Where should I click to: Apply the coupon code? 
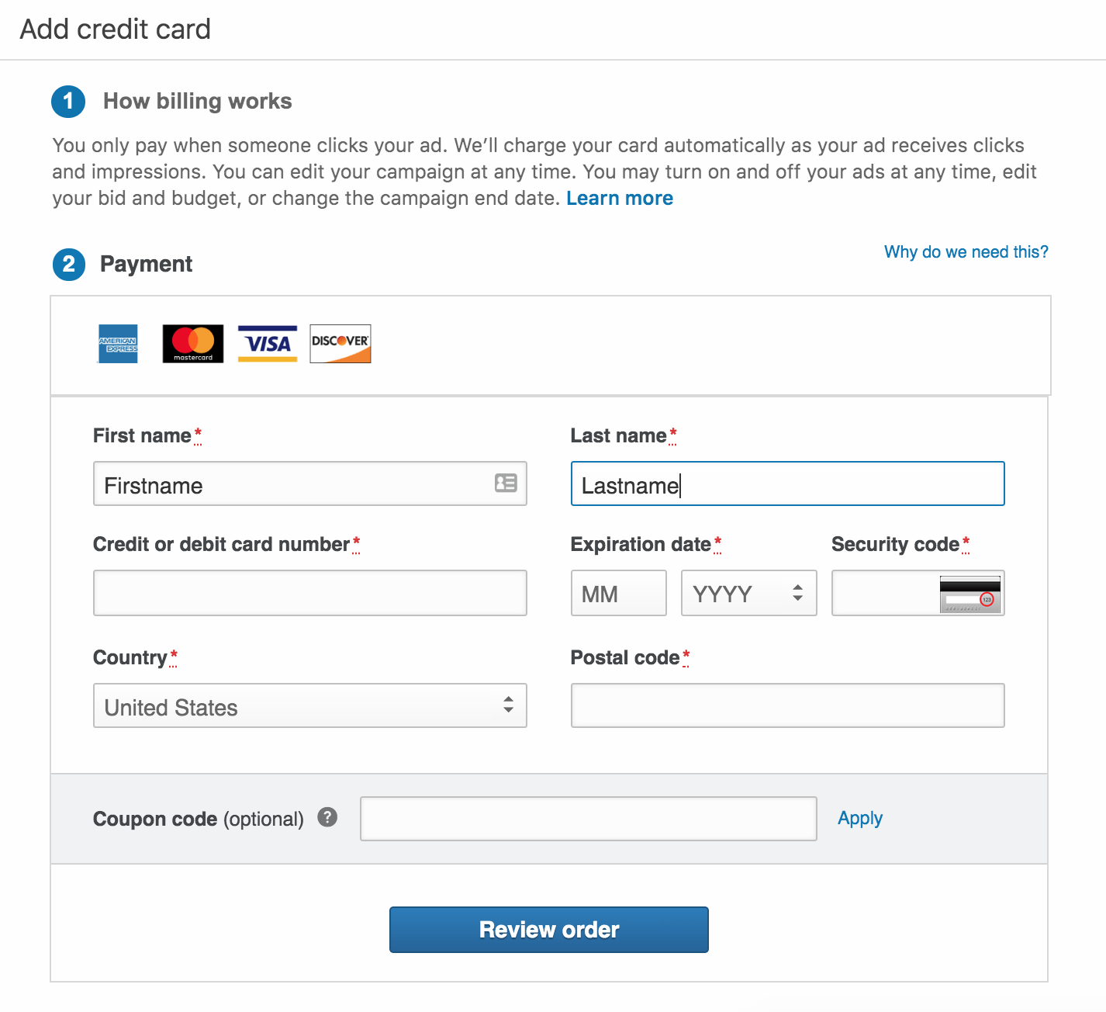click(x=859, y=819)
